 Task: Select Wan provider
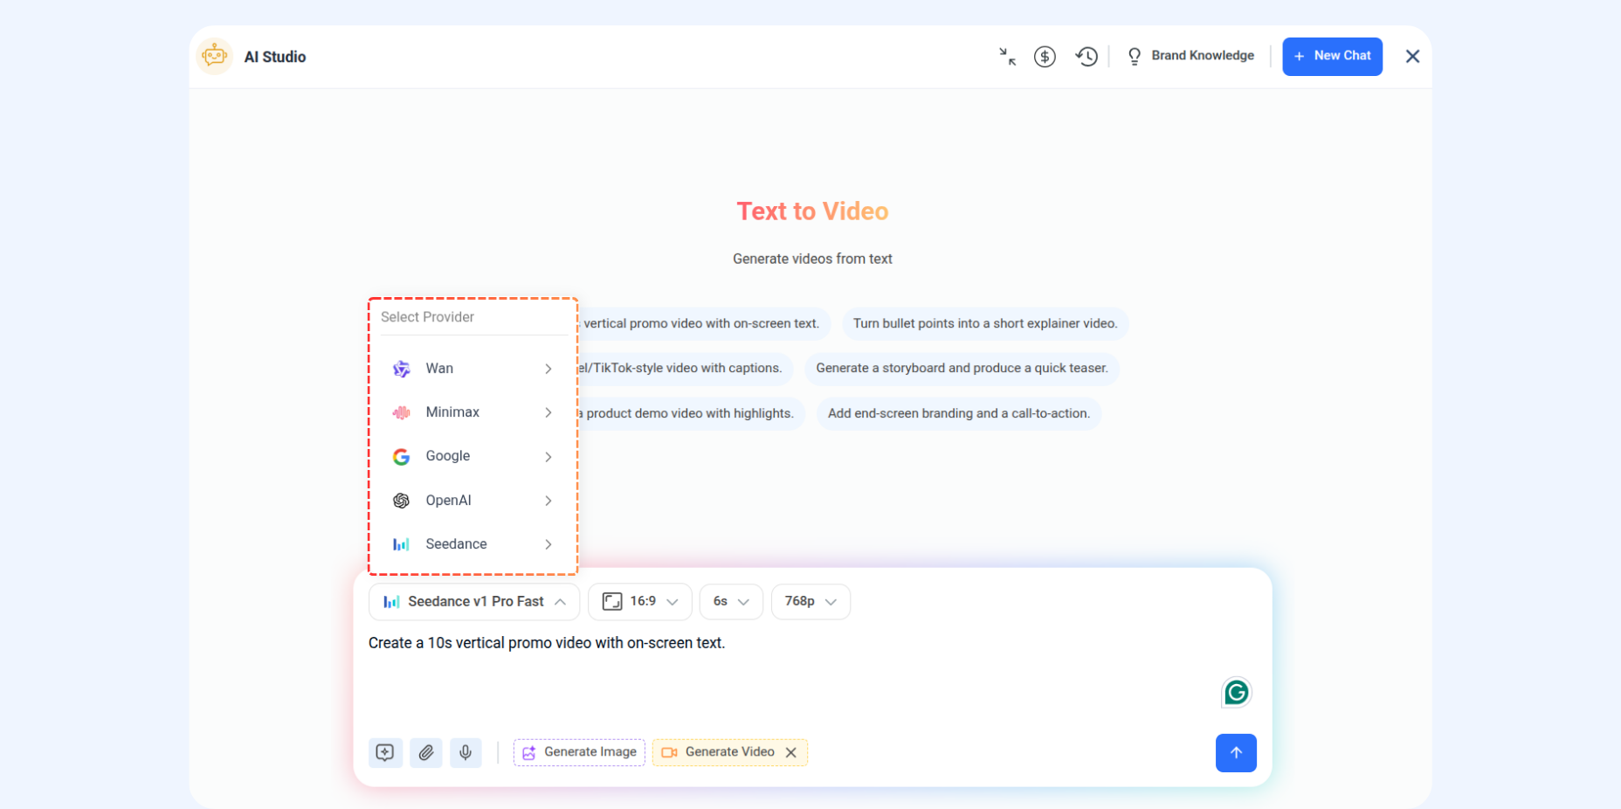pos(473,369)
